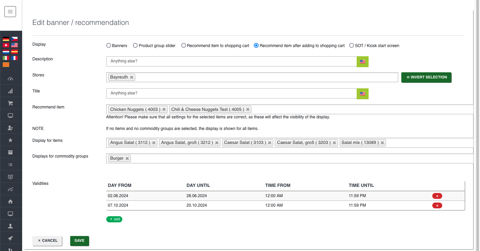The width and height of the screenshot is (480, 251).
Task: Remove the Burger commodity group tag
Action: (127, 159)
